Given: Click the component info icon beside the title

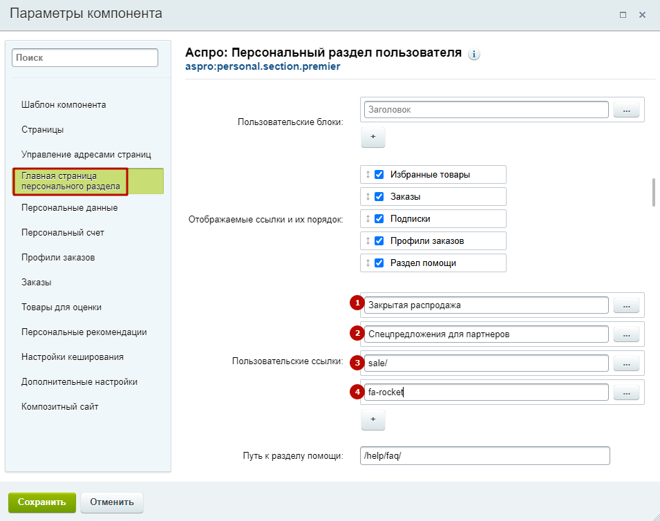Looking at the screenshot, I should (x=474, y=54).
